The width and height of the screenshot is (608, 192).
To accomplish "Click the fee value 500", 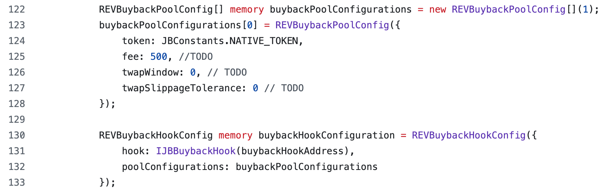I will (x=159, y=57).
